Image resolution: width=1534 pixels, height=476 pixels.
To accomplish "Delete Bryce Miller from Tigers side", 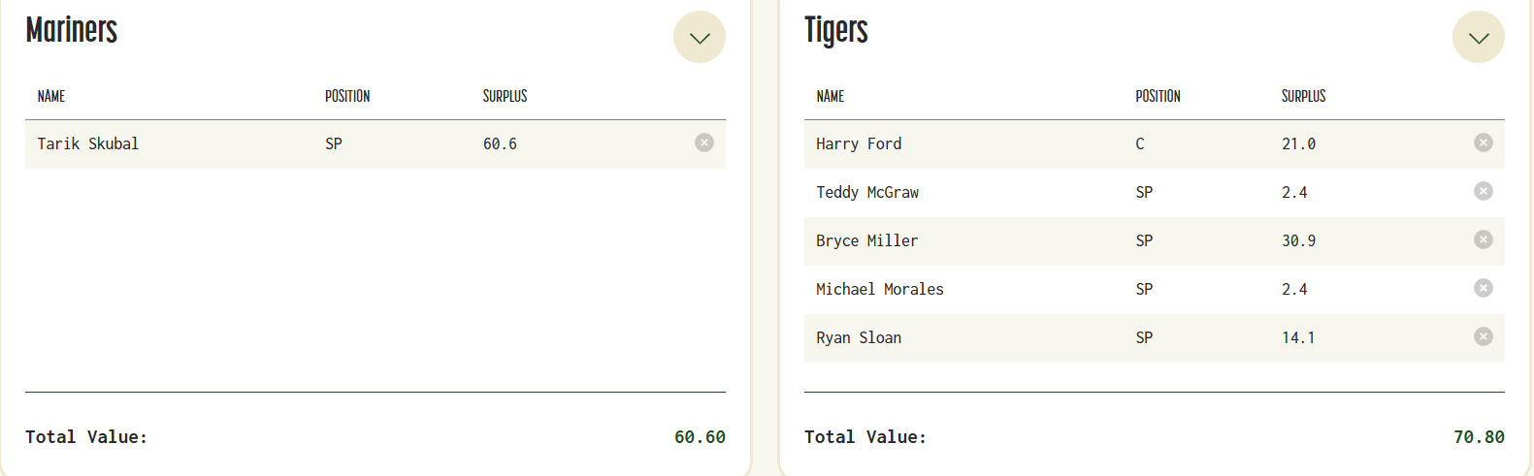I will 1483,239.
